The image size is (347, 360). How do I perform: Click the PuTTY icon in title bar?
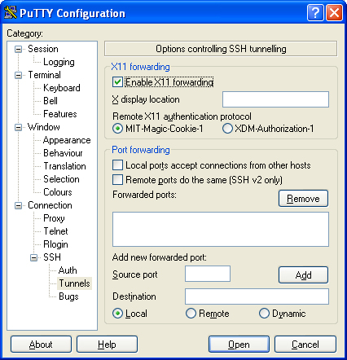11,12
